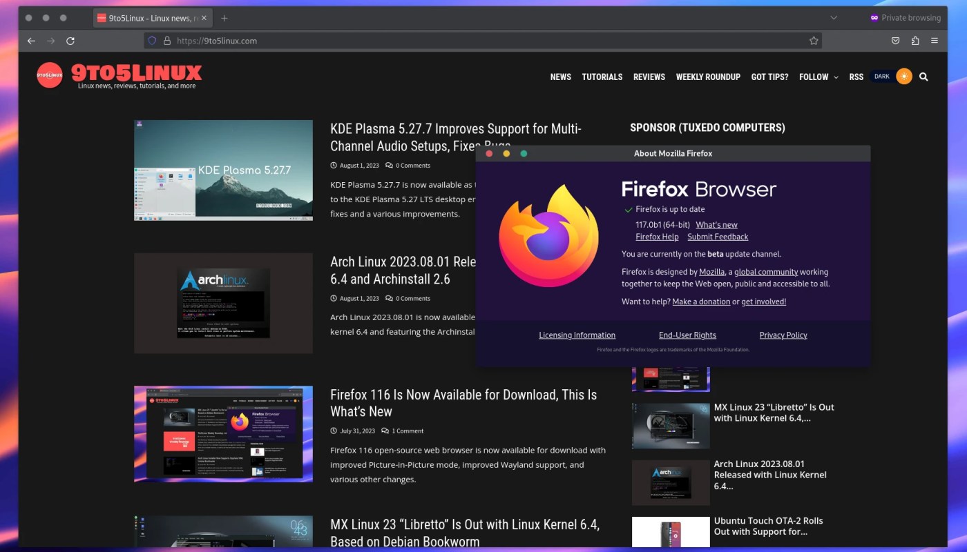Open WEEKLY ROUNDUP menu item

click(x=708, y=77)
